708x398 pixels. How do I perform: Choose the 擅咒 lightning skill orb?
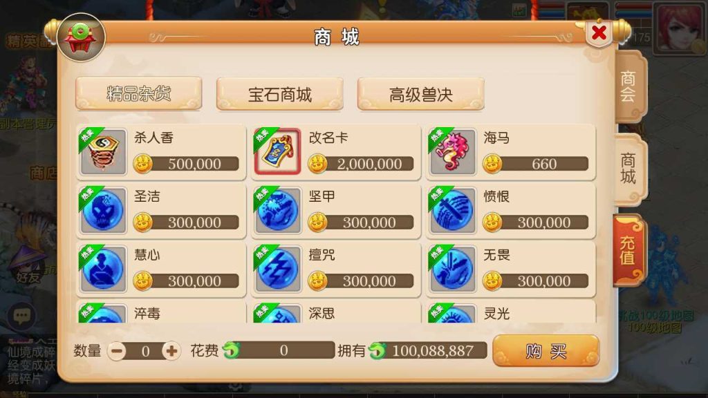(278, 269)
